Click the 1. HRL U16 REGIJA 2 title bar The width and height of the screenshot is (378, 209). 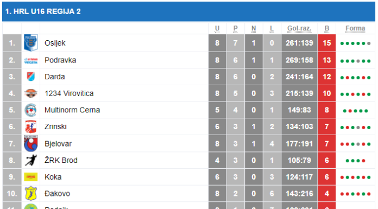(189, 11)
